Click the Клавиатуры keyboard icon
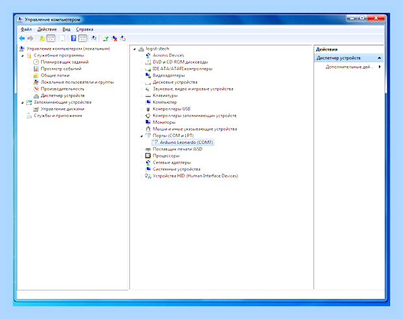This screenshot has width=403, height=319. coord(148,96)
